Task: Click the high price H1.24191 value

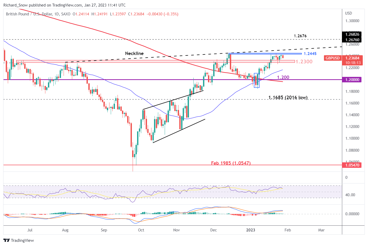Action: pyautogui.click(x=100, y=14)
